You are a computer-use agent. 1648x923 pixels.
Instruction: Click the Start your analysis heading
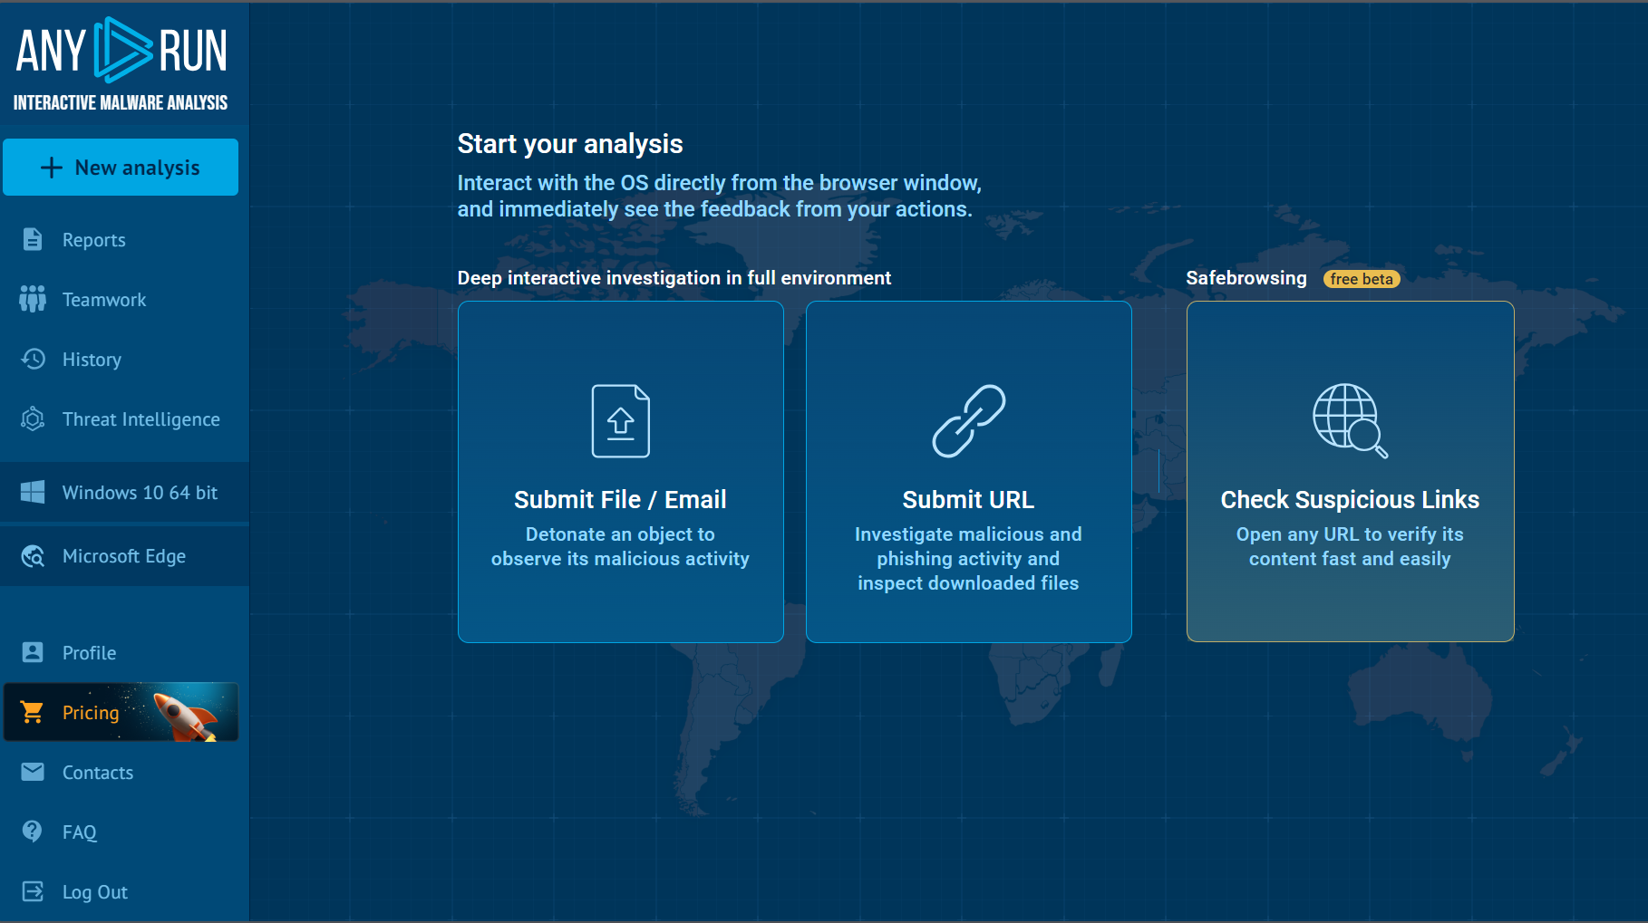[570, 144]
